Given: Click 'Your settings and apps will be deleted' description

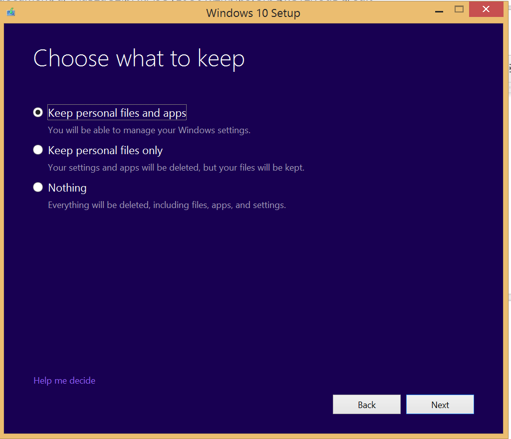Looking at the screenshot, I should click(176, 168).
